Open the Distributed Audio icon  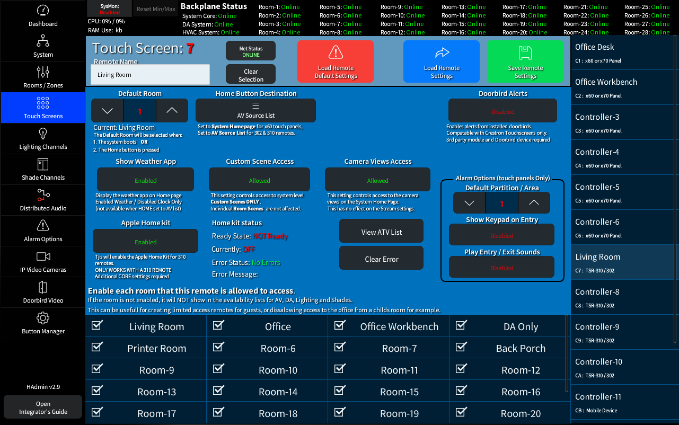click(43, 194)
